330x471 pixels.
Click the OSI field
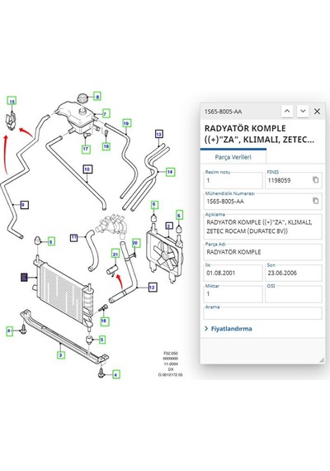[x=294, y=294]
